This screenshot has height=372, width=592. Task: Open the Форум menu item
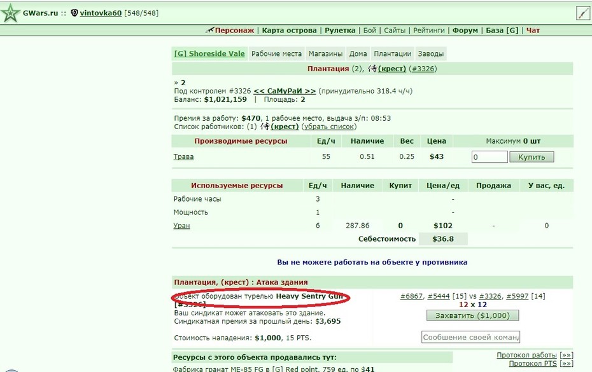click(465, 30)
